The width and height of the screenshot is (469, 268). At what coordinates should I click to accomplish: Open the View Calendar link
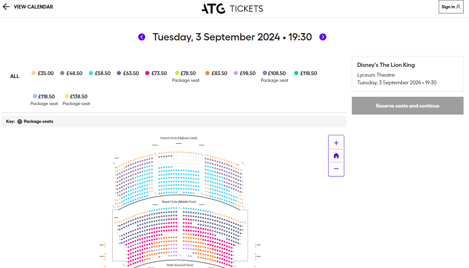coord(33,7)
